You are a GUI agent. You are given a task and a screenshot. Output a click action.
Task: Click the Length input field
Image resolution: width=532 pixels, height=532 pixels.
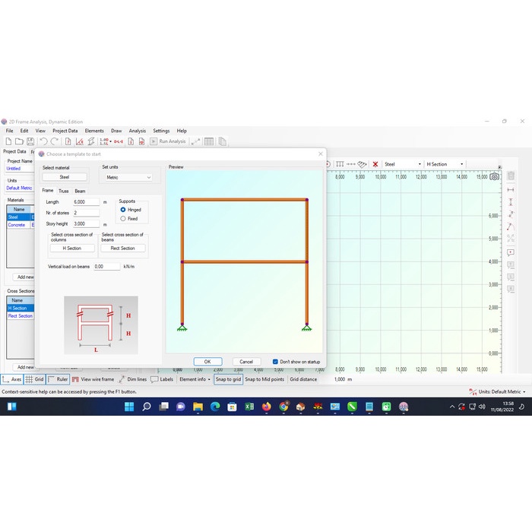tap(87, 202)
